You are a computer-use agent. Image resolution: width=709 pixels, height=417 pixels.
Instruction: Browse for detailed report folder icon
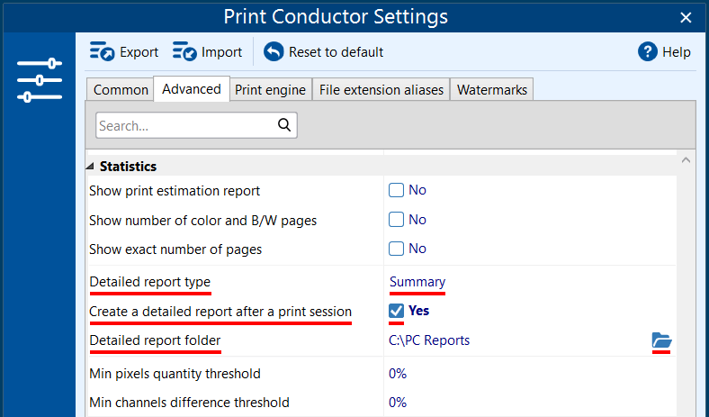tap(661, 340)
